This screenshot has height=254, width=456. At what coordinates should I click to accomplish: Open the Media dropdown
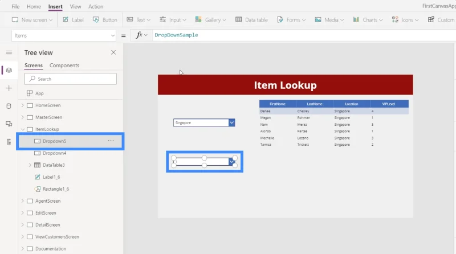[x=329, y=20]
